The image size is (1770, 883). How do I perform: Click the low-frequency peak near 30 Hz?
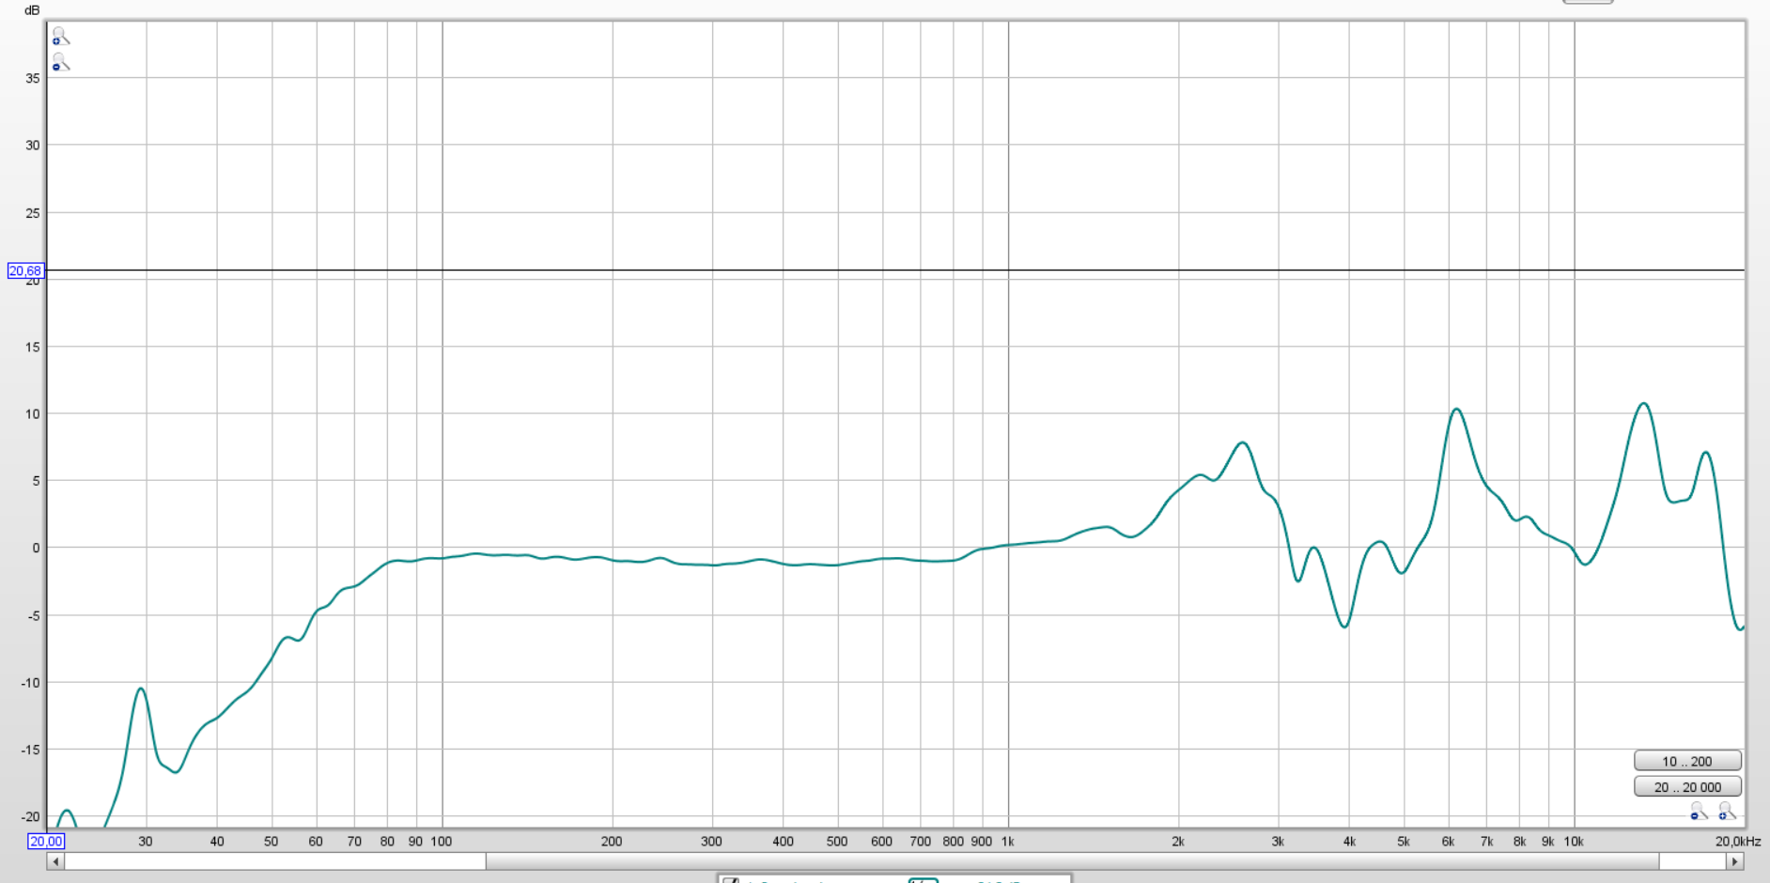point(141,689)
